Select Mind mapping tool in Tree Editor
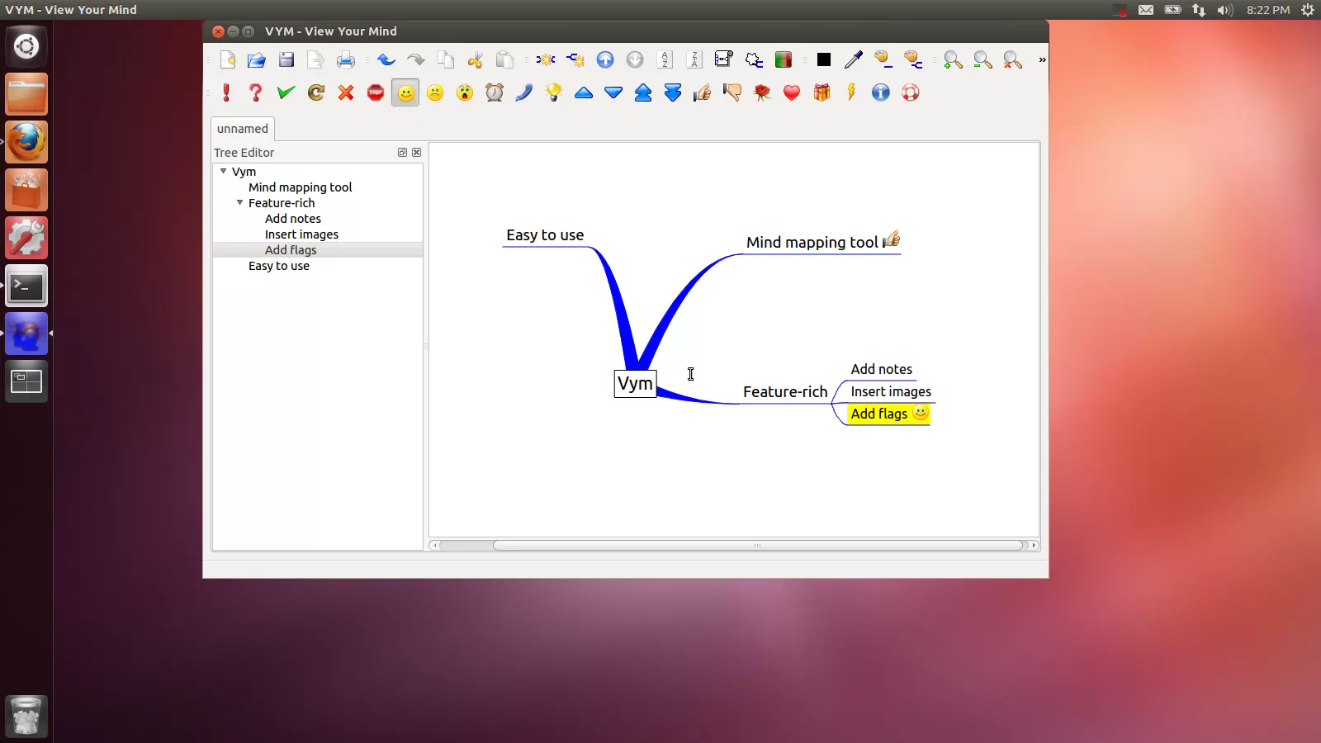1321x743 pixels. [x=300, y=187]
